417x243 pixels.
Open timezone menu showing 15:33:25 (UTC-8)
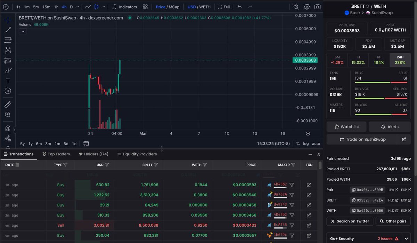click(273, 143)
